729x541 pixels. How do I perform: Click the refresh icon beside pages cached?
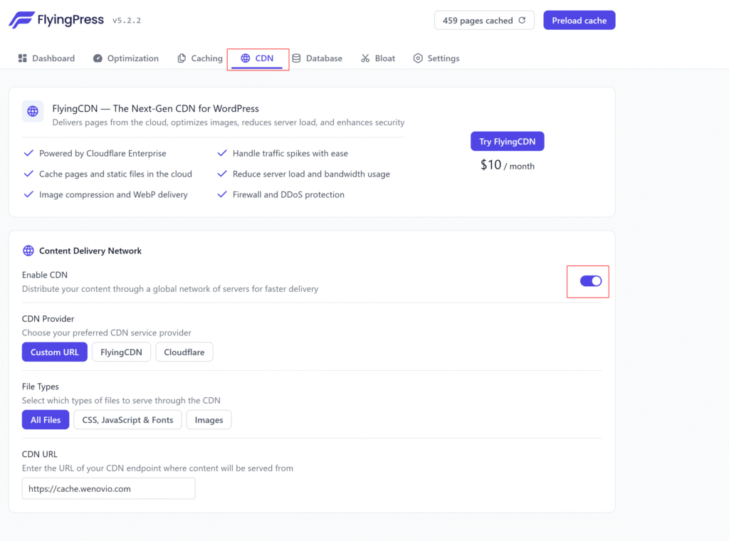coord(522,21)
